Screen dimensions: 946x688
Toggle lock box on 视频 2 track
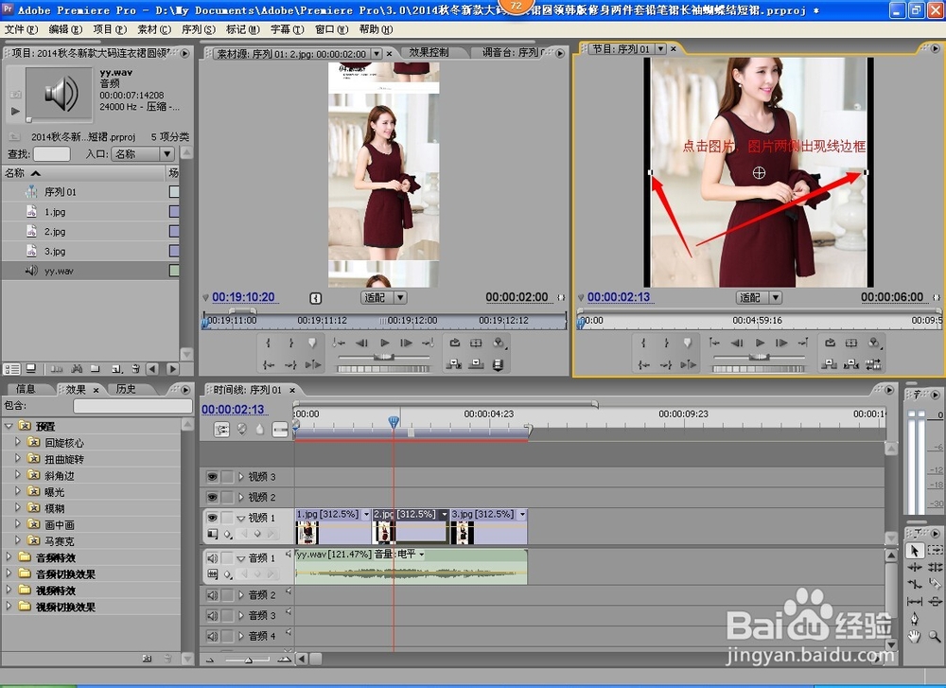[x=227, y=497]
